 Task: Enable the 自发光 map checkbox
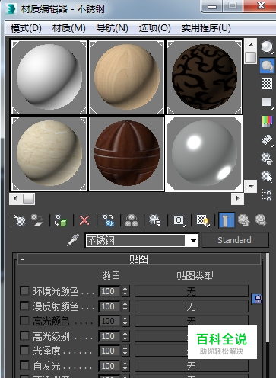click(24, 366)
